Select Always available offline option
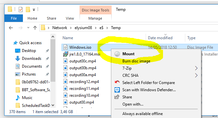The image size is (218, 118). pyautogui.click(x=142, y=114)
